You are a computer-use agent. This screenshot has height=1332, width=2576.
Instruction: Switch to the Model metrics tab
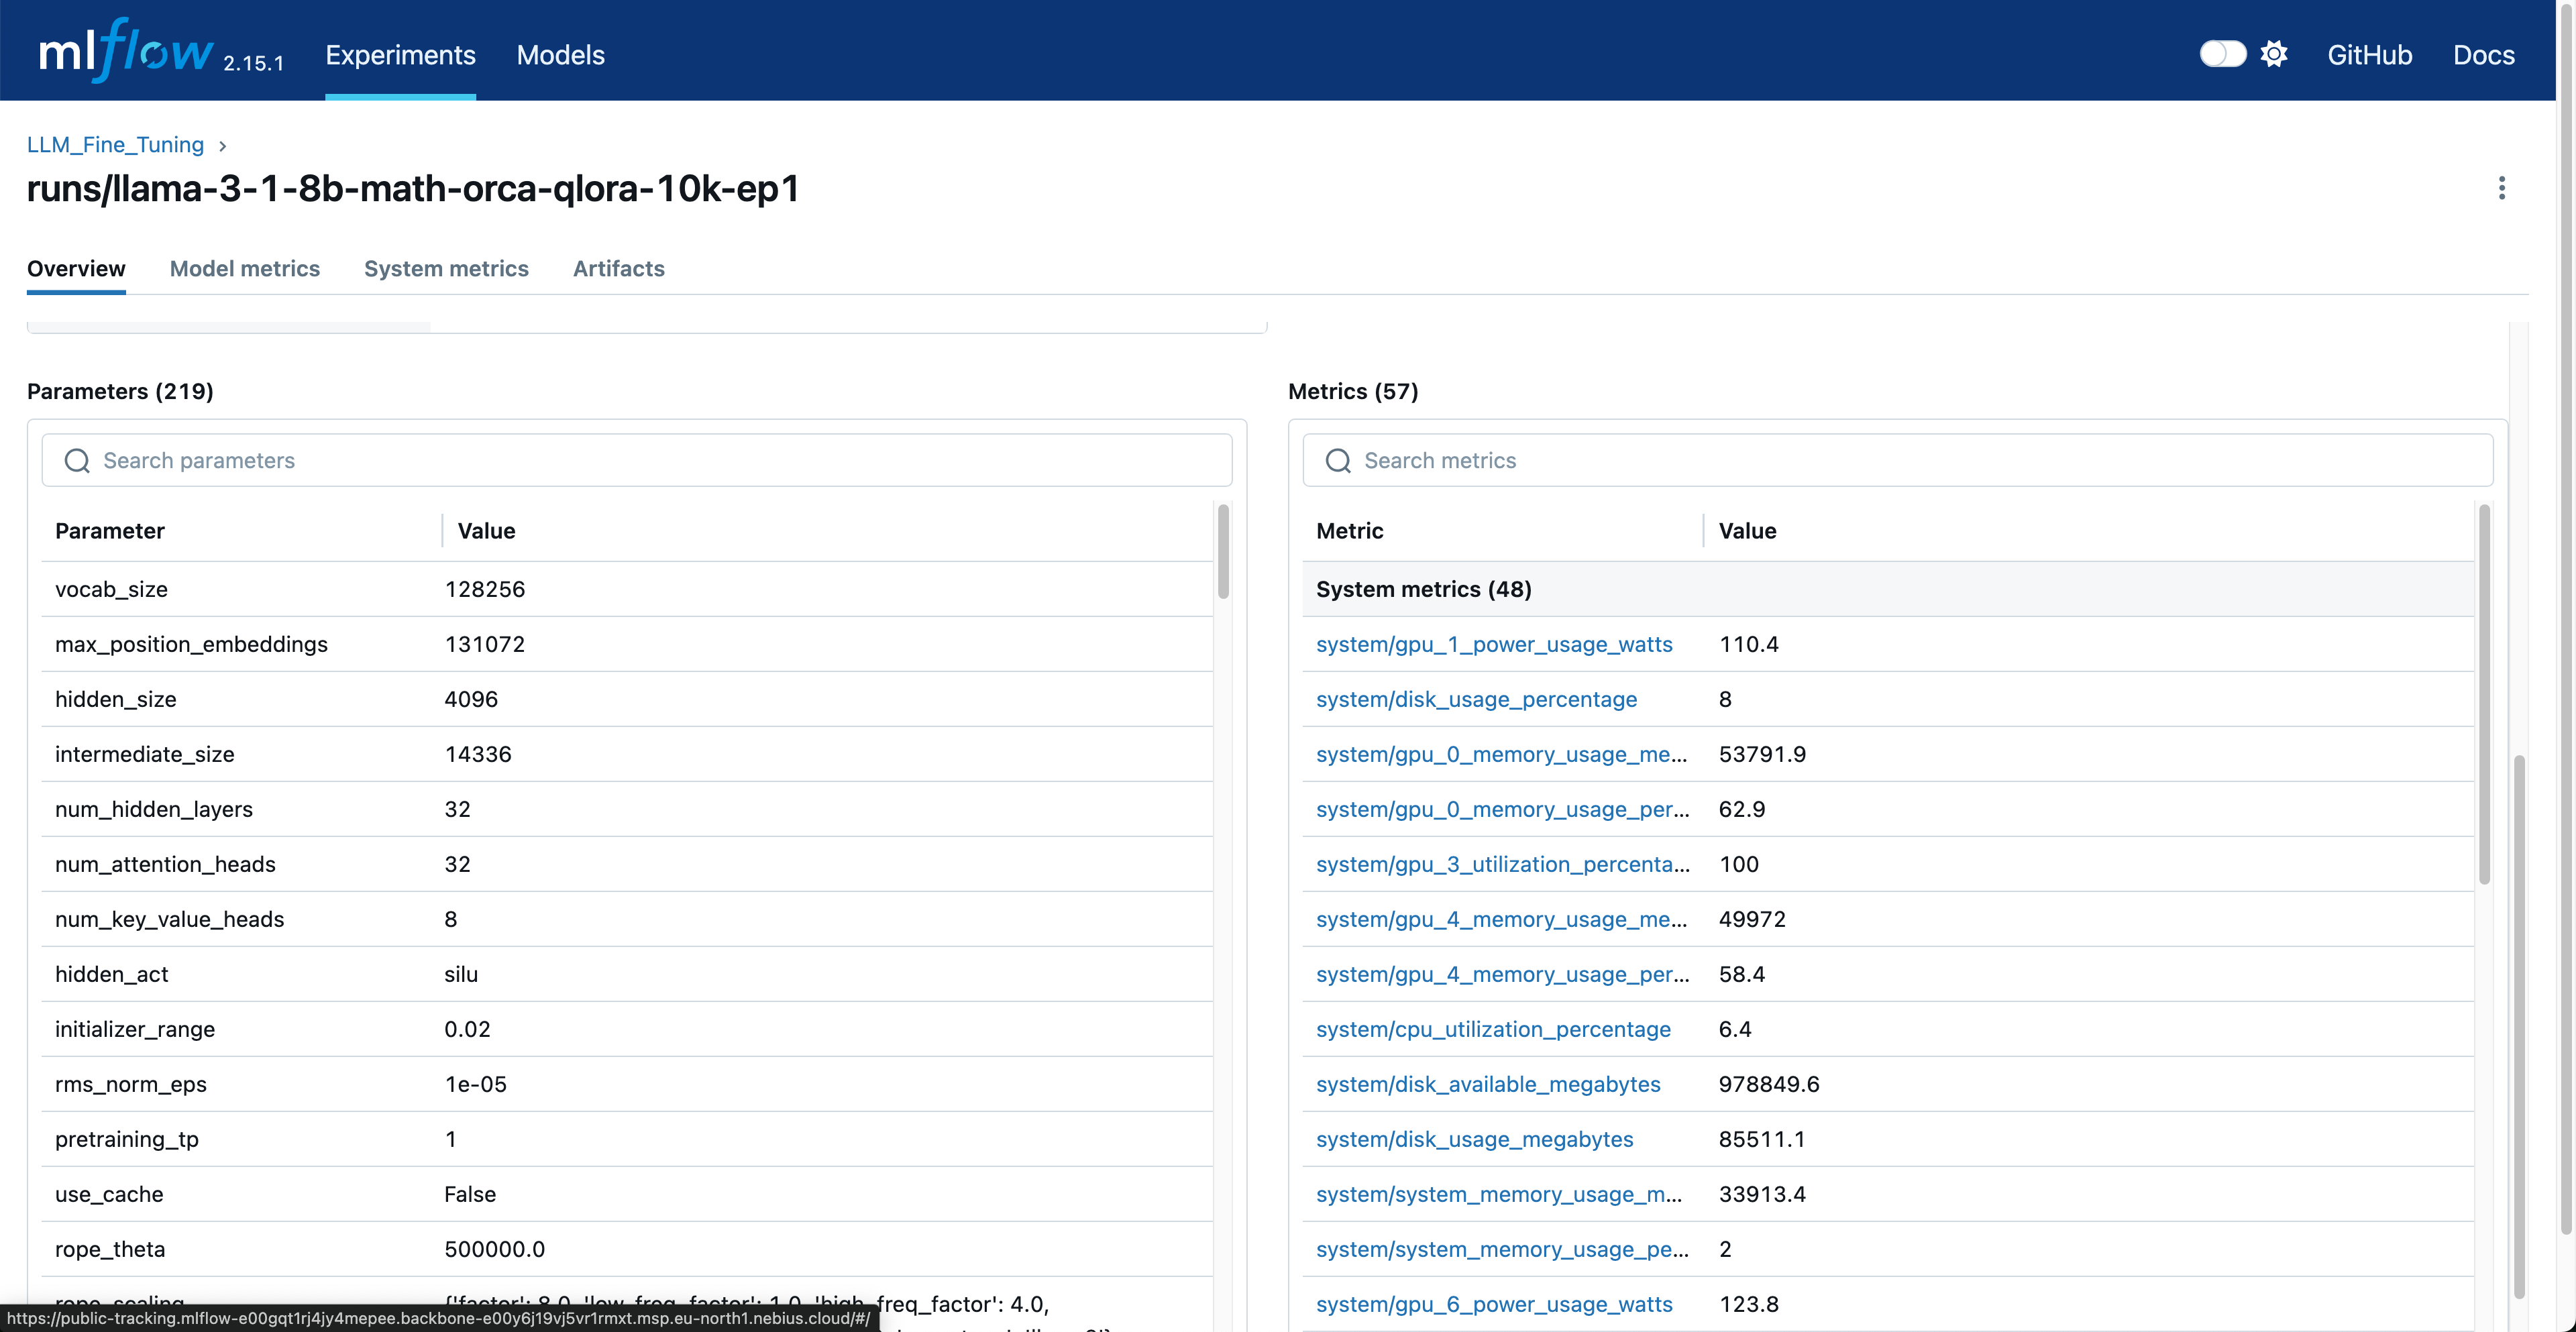click(x=245, y=268)
